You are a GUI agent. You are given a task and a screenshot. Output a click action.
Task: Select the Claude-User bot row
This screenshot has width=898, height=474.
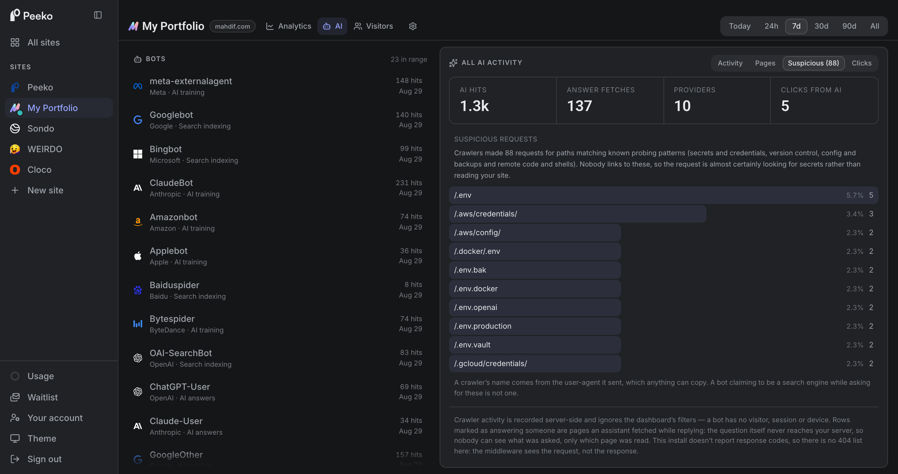tap(278, 426)
